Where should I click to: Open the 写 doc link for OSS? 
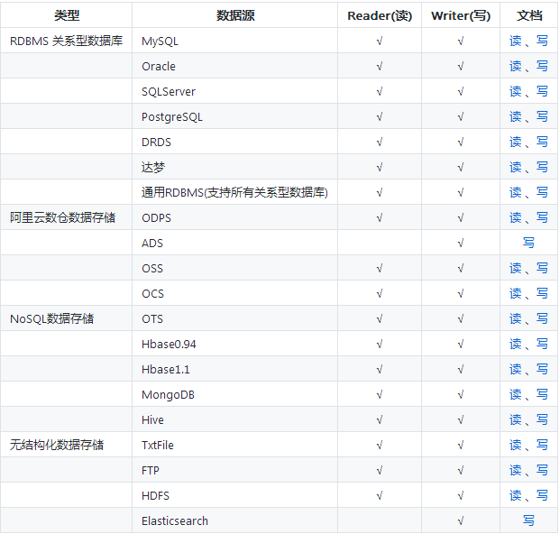(542, 268)
